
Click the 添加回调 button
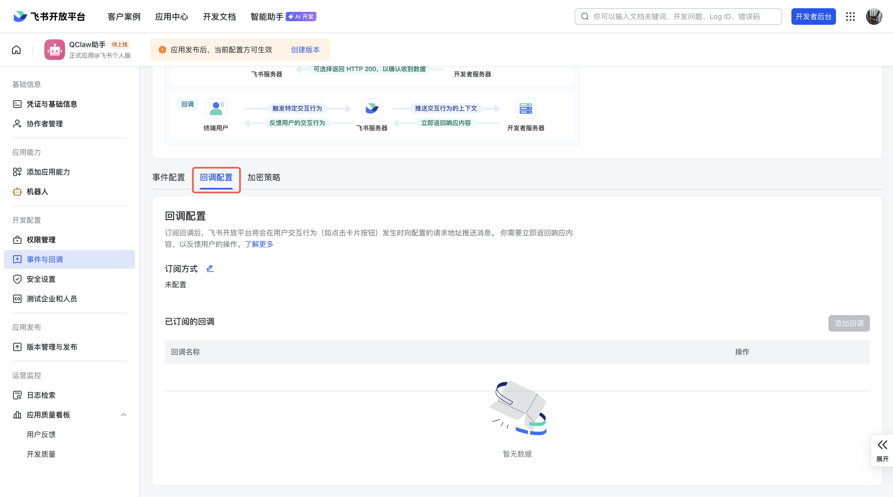click(x=849, y=323)
